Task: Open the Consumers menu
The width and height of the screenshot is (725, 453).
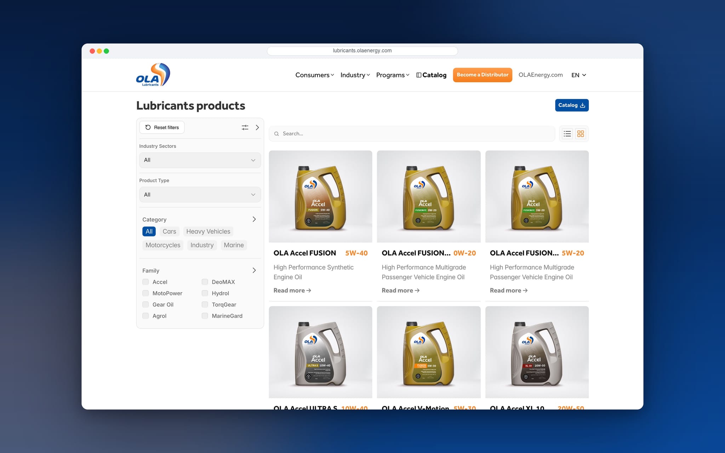Action: pyautogui.click(x=315, y=75)
